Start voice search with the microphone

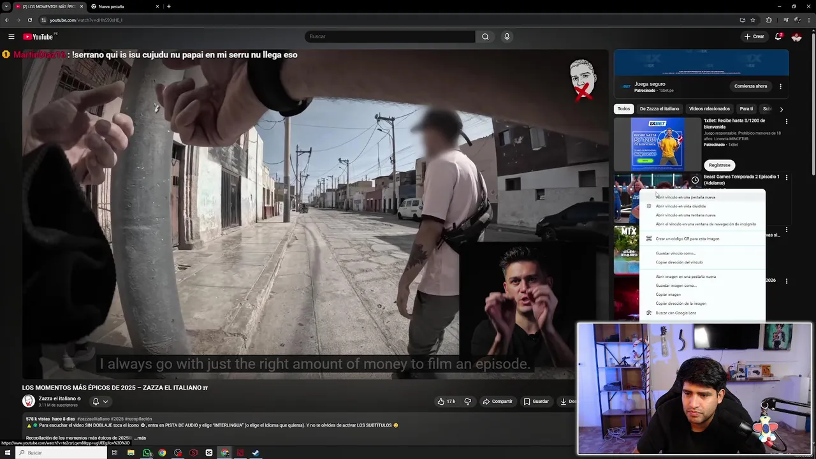[x=507, y=36]
